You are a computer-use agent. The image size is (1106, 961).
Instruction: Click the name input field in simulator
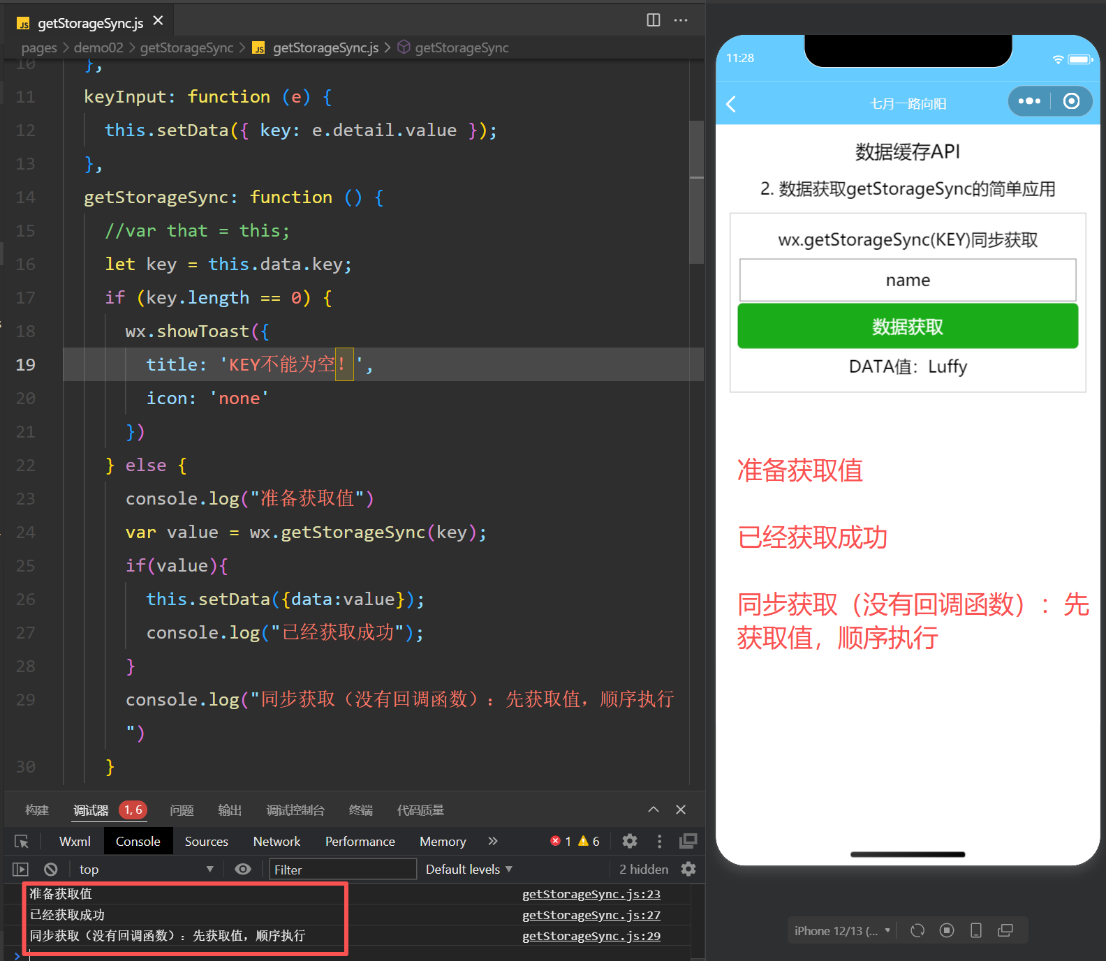point(908,280)
